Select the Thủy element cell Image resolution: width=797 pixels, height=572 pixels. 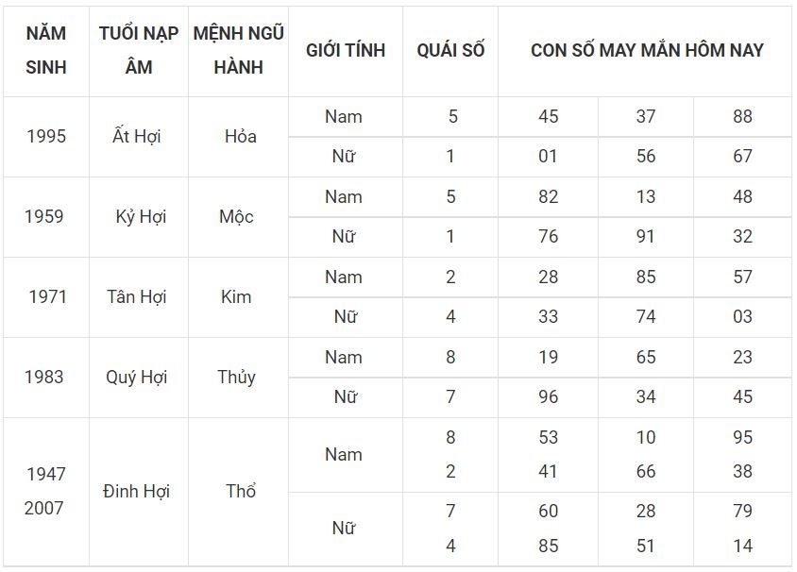pyautogui.click(x=236, y=377)
